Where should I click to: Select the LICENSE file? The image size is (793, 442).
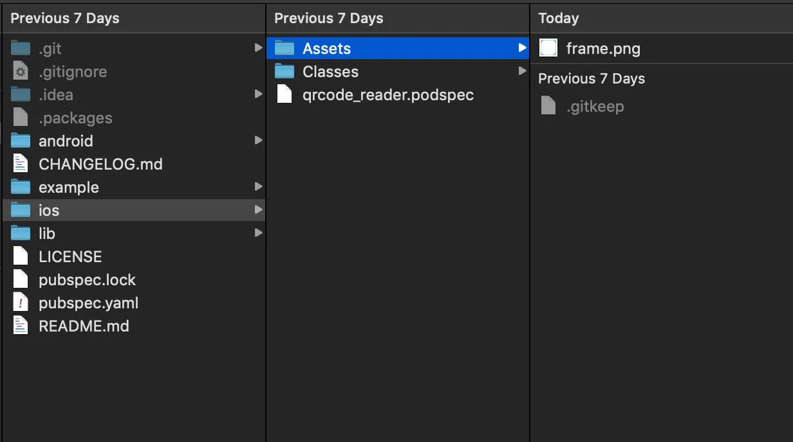[70, 256]
